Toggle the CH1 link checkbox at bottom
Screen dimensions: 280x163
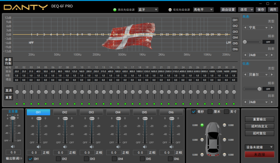click(x=30, y=159)
